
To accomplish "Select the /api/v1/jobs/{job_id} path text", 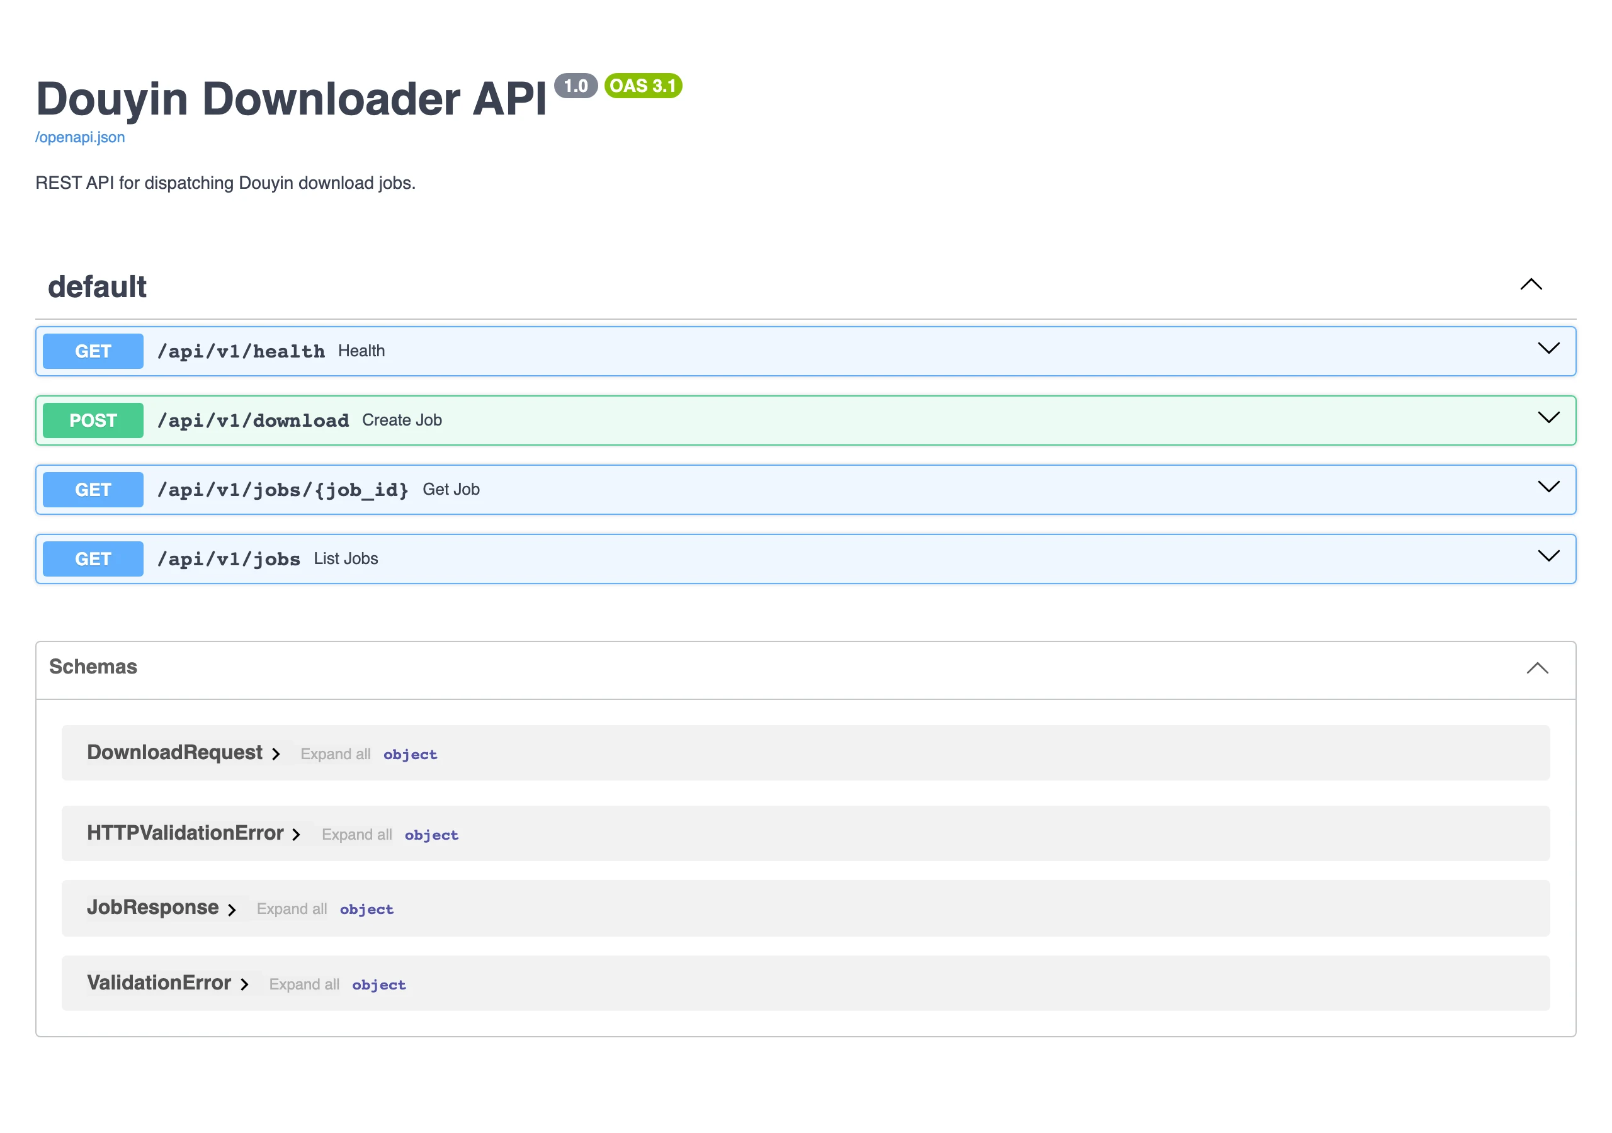I will (x=283, y=490).
